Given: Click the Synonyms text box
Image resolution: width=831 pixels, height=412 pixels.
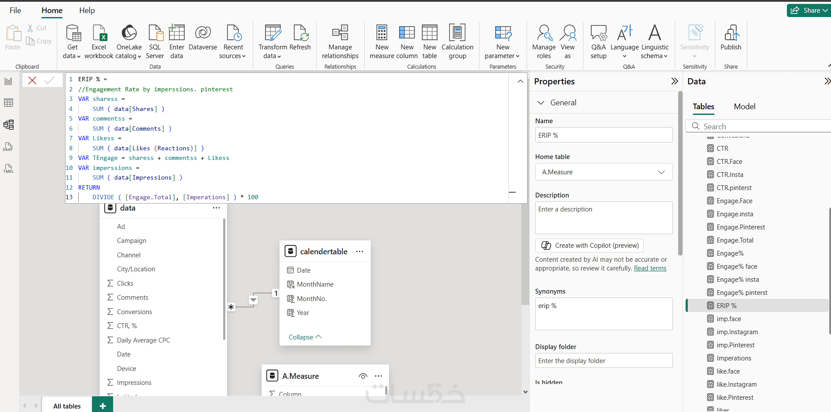Looking at the screenshot, I should click(x=604, y=314).
